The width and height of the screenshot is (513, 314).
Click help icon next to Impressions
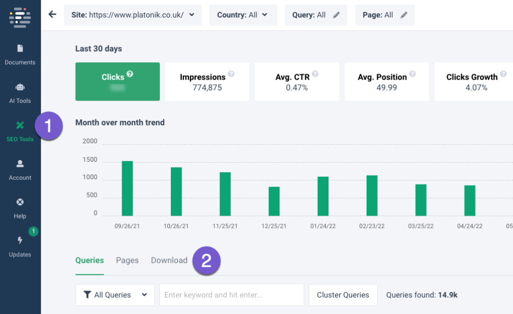pyautogui.click(x=231, y=74)
